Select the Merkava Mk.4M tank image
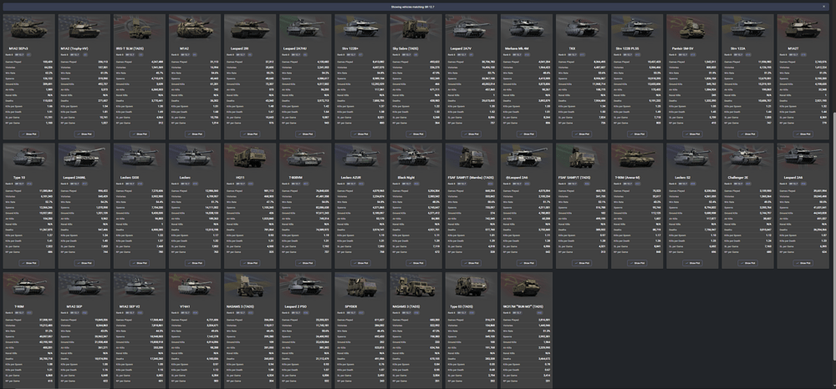Screen dimensions: 836x389 [525, 28]
